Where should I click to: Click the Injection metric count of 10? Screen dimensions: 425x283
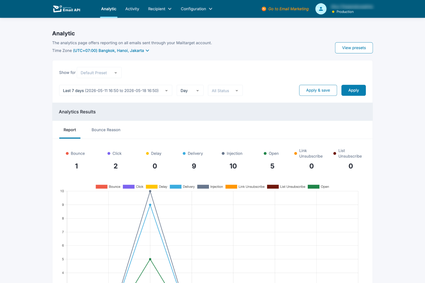[x=233, y=166]
